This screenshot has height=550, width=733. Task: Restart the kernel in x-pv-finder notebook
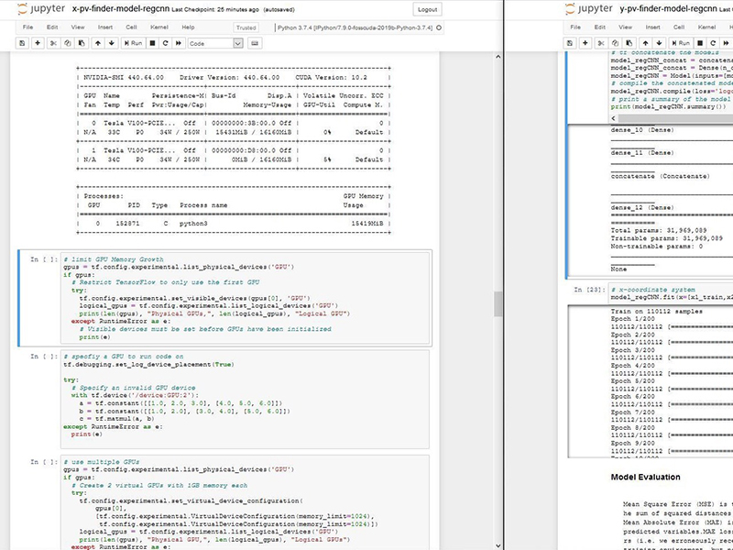[x=165, y=43]
